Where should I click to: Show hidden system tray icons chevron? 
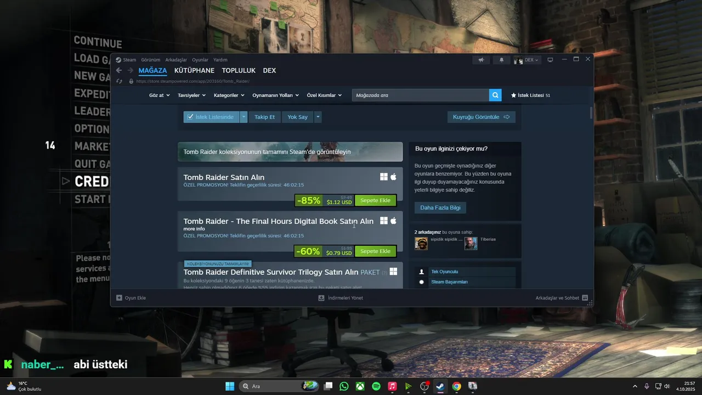pyautogui.click(x=635, y=386)
